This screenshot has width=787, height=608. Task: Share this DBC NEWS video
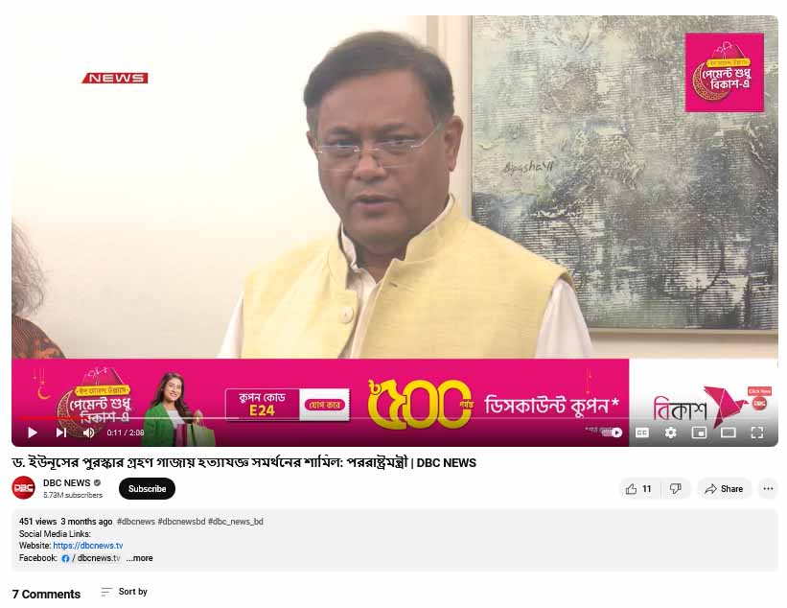[x=724, y=488]
